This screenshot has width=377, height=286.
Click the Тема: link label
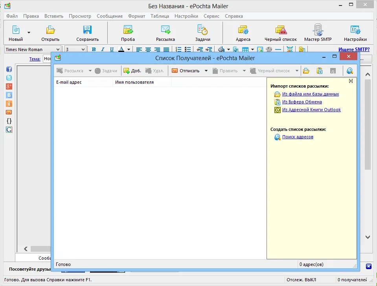coord(35,59)
